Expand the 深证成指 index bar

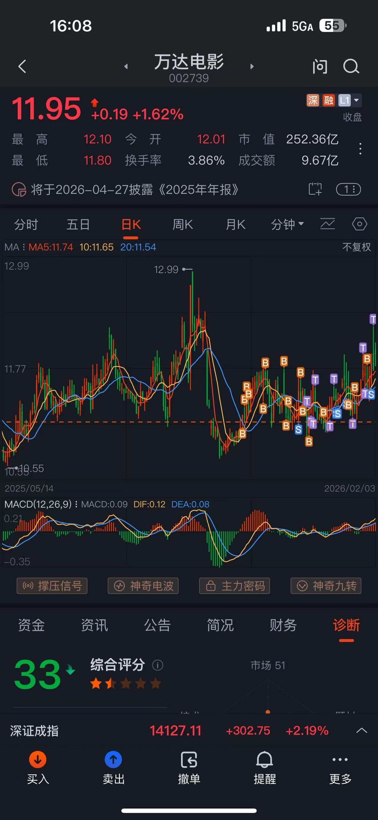pyautogui.click(x=361, y=730)
